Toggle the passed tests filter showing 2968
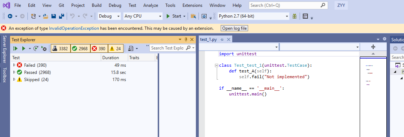Image resolution: width=404 pixels, height=137 pixels. (x=80, y=48)
